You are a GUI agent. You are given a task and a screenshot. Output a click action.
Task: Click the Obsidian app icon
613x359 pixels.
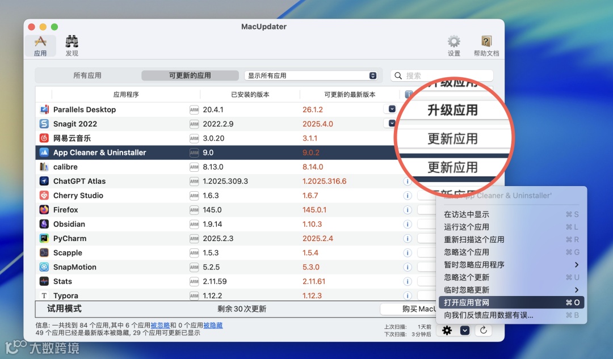tap(44, 224)
